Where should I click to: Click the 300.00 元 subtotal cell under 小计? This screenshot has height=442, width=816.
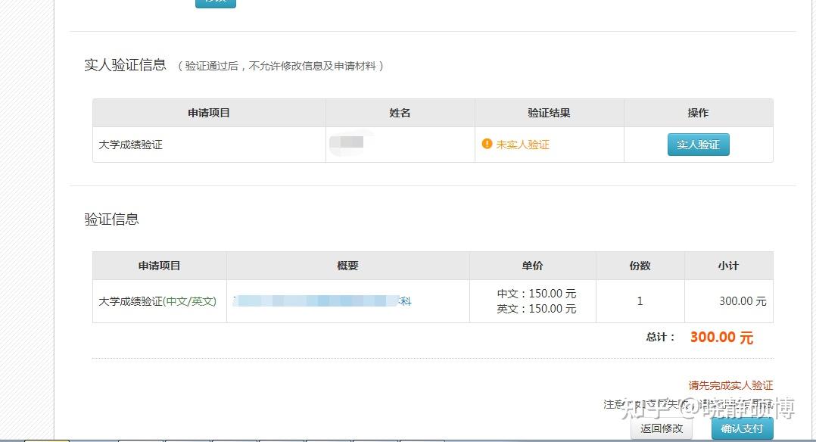tap(728, 301)
